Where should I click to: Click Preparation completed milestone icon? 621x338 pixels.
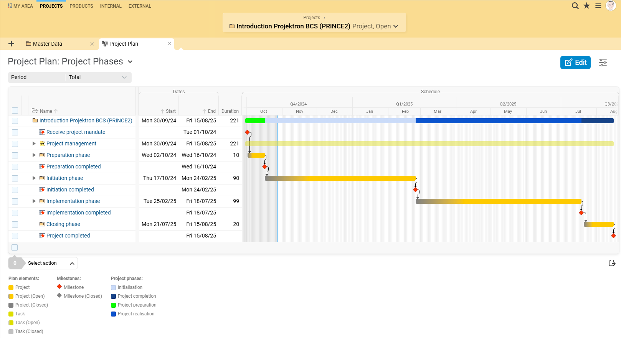pos(42,167)
